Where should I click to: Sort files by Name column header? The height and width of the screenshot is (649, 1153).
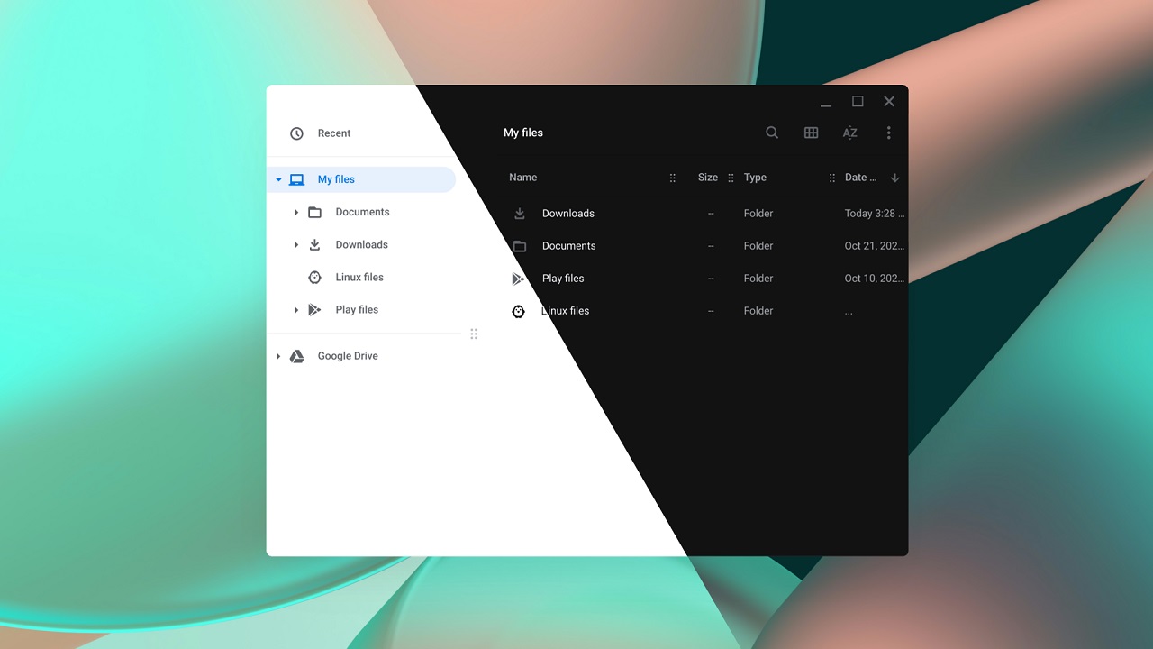click(523, 178)
